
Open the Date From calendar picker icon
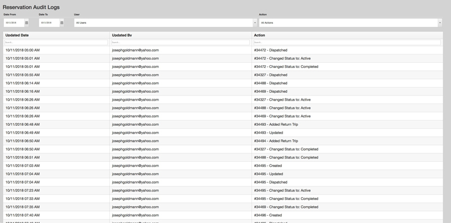26,22
